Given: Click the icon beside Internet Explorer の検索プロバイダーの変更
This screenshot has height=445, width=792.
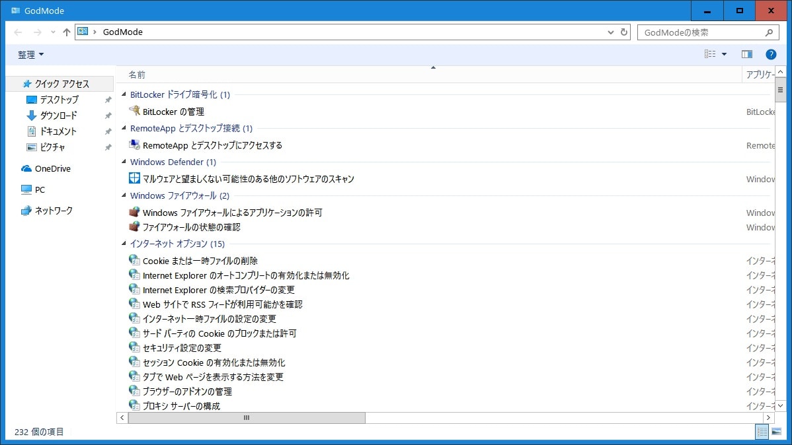Looking at the screenshot, I should pos(134,289).
